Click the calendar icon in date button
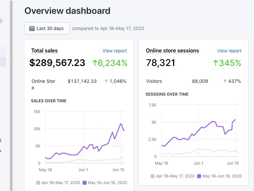The image size is (254, 191). (32, 29)
